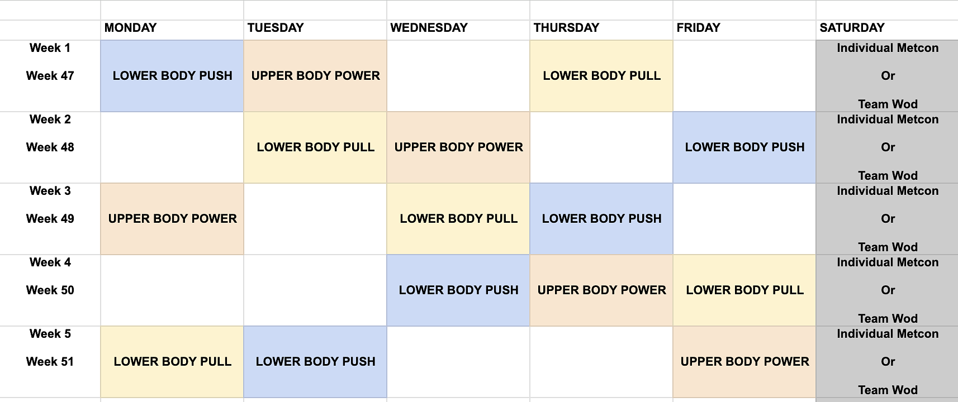Select Week 4 Wednesday LOWER BODY PUSH cell

point(458,290)
